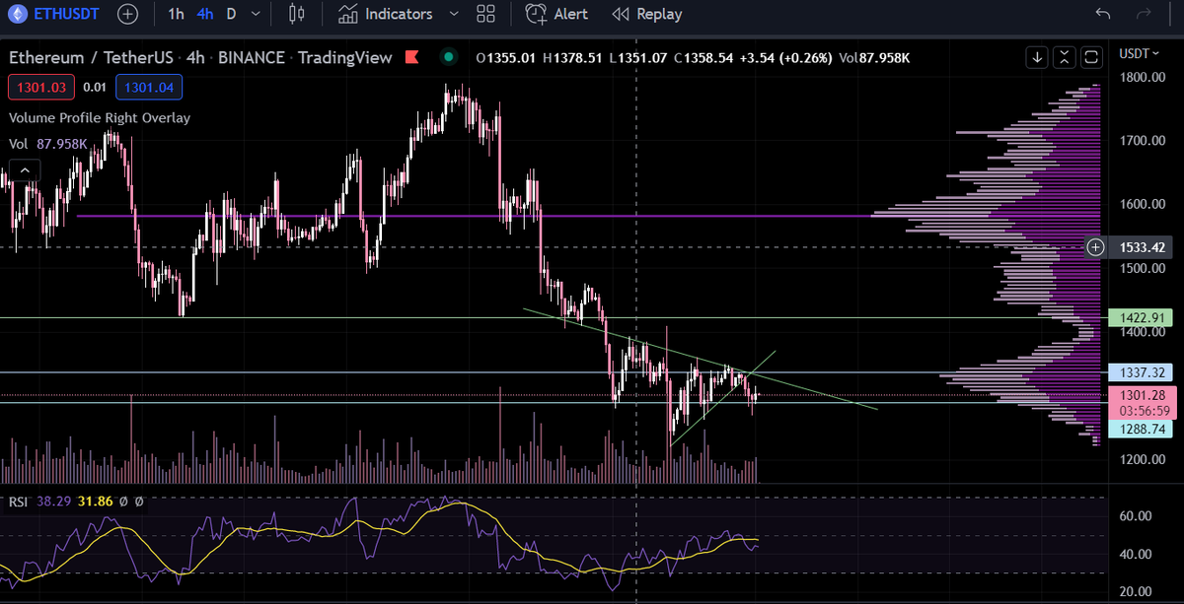Toggle fullscreen mode for the chart
Screen dimensions: 1184x604
(1092, 57)
